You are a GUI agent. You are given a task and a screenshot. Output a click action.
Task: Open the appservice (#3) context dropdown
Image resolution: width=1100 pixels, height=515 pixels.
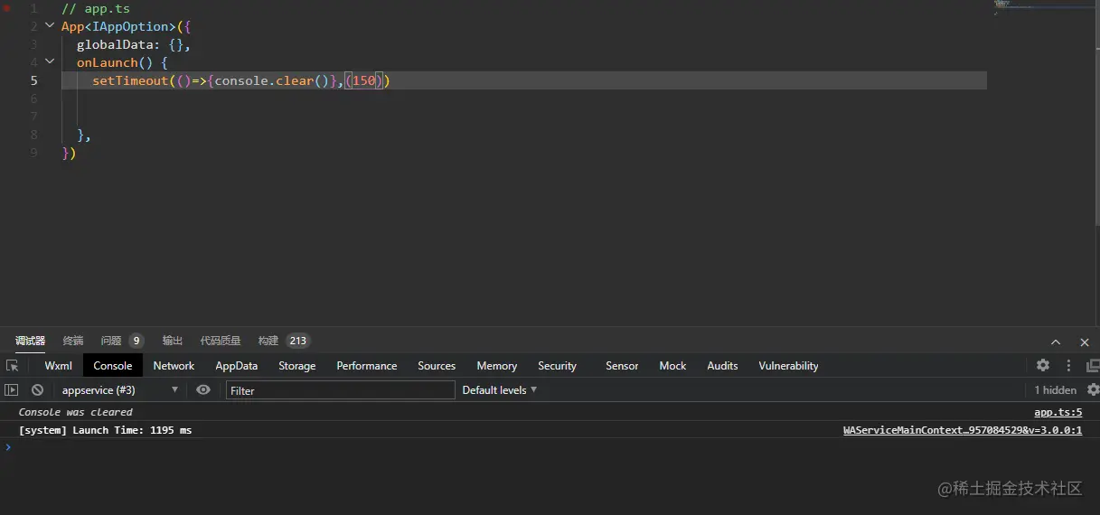(x=120, y=390)
